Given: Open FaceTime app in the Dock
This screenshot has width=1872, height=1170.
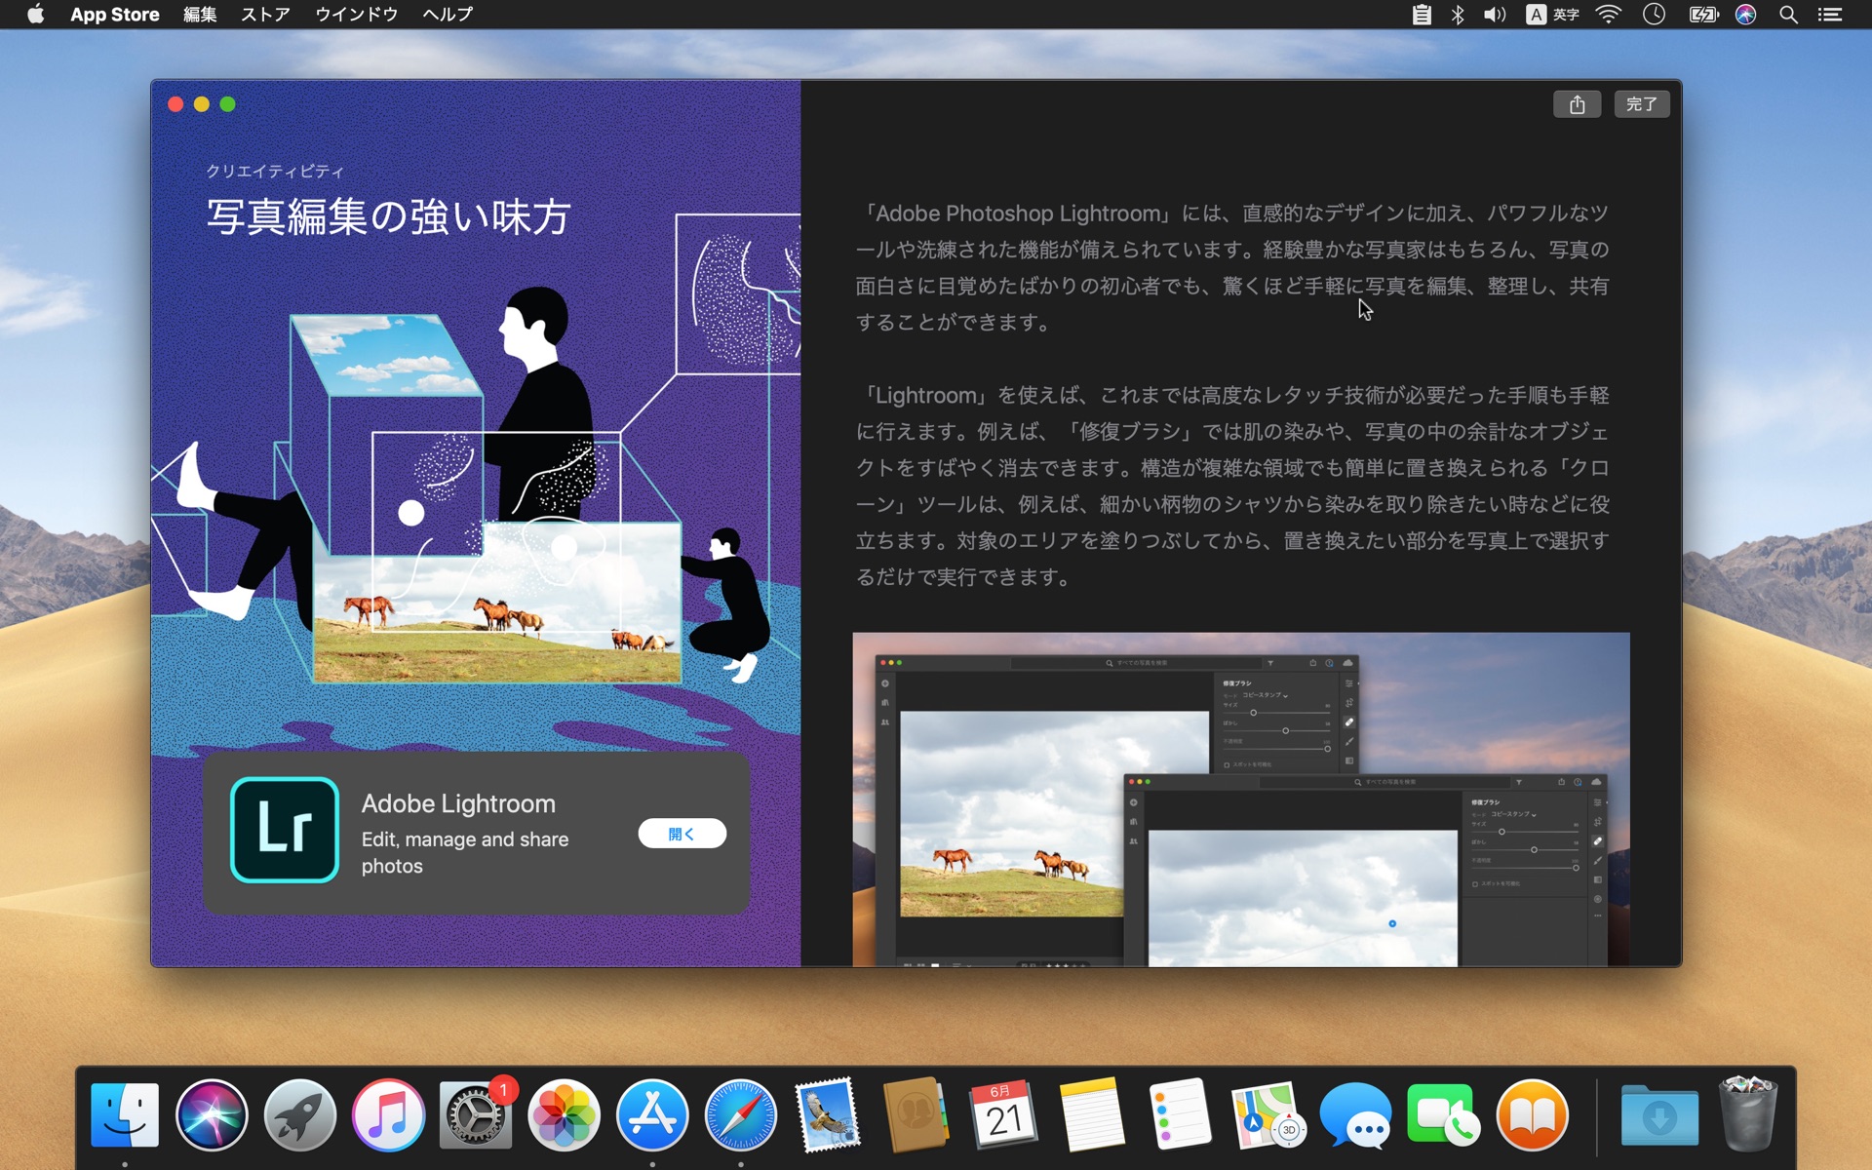Looking at the screenshot, I should coord(1444,1114).
